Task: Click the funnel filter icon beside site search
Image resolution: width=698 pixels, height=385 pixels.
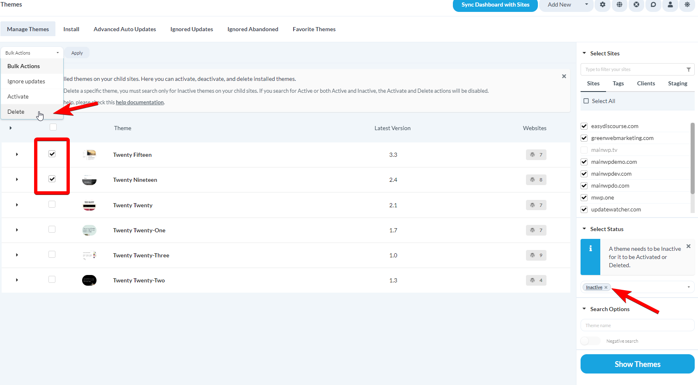Action: (689, 69)
